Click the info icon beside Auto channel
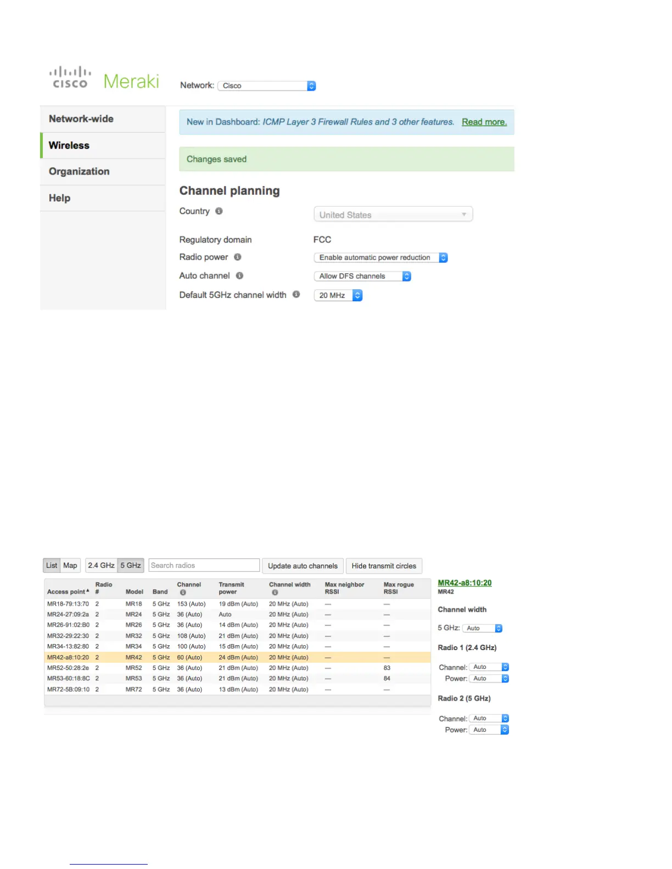The image size is (672, 869). (239, 275)
